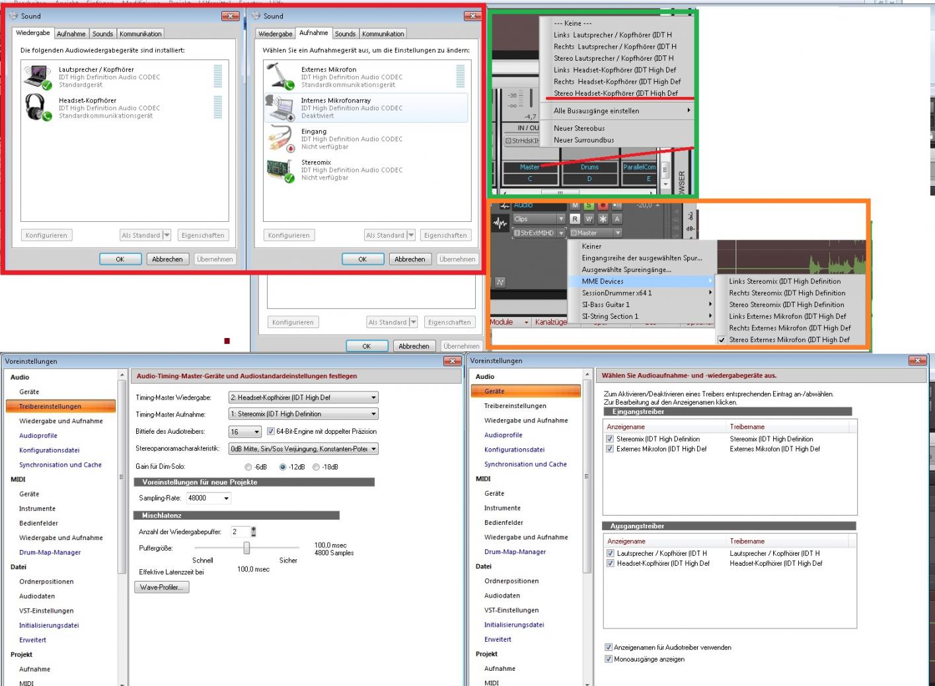
Task: Open the Clips dropdown on the track
Action: [x=539, y=219]
